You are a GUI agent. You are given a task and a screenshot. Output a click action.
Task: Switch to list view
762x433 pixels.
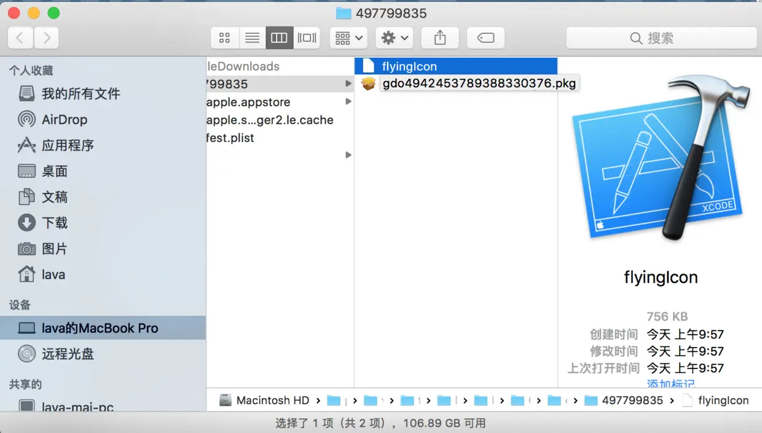(x=252, y=38)
